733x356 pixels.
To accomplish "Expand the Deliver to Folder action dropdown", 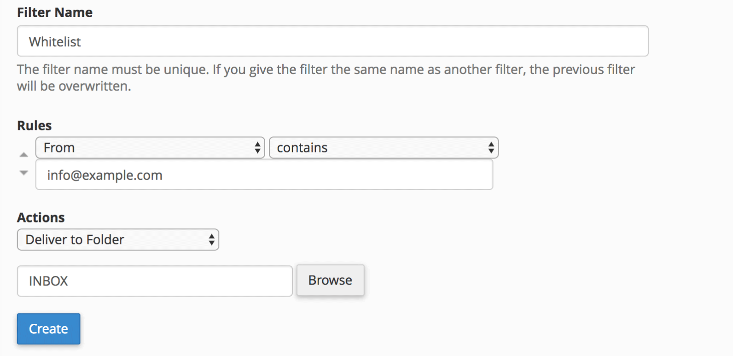I will (x=117, y=239).
